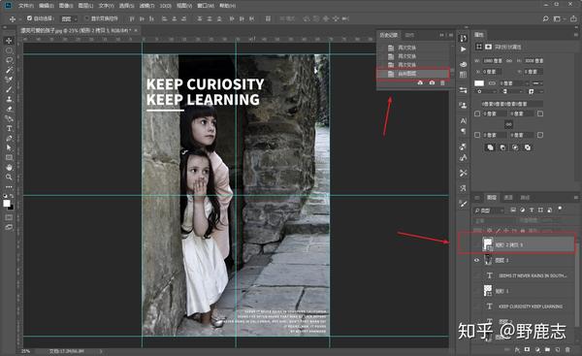Toggle the Auto-Select checkbox in options bar
Image resolution: width=582 pixels, height=356 pixels.
coord(29,18)
